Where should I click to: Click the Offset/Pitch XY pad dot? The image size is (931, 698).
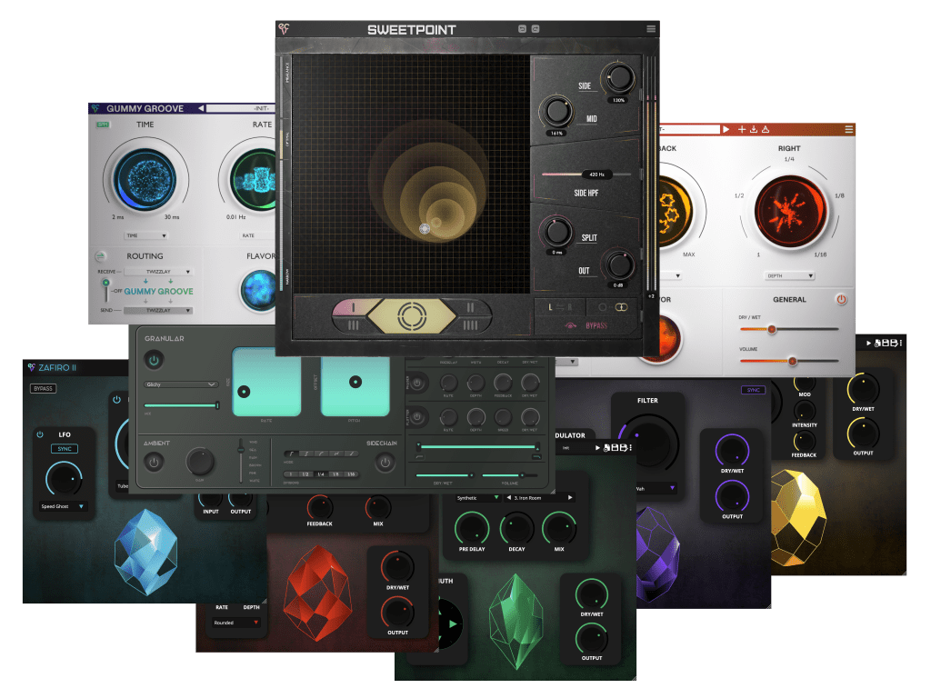coord(355,382)
